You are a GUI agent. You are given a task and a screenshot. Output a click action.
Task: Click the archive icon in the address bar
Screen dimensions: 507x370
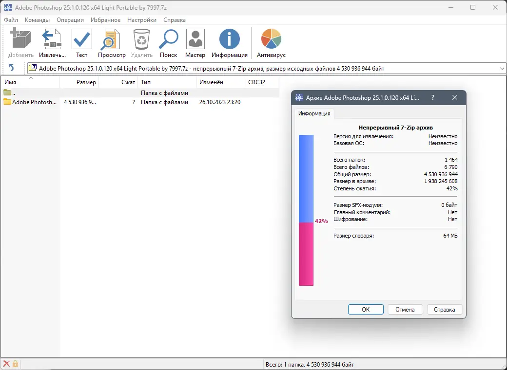tap(32, 68)
